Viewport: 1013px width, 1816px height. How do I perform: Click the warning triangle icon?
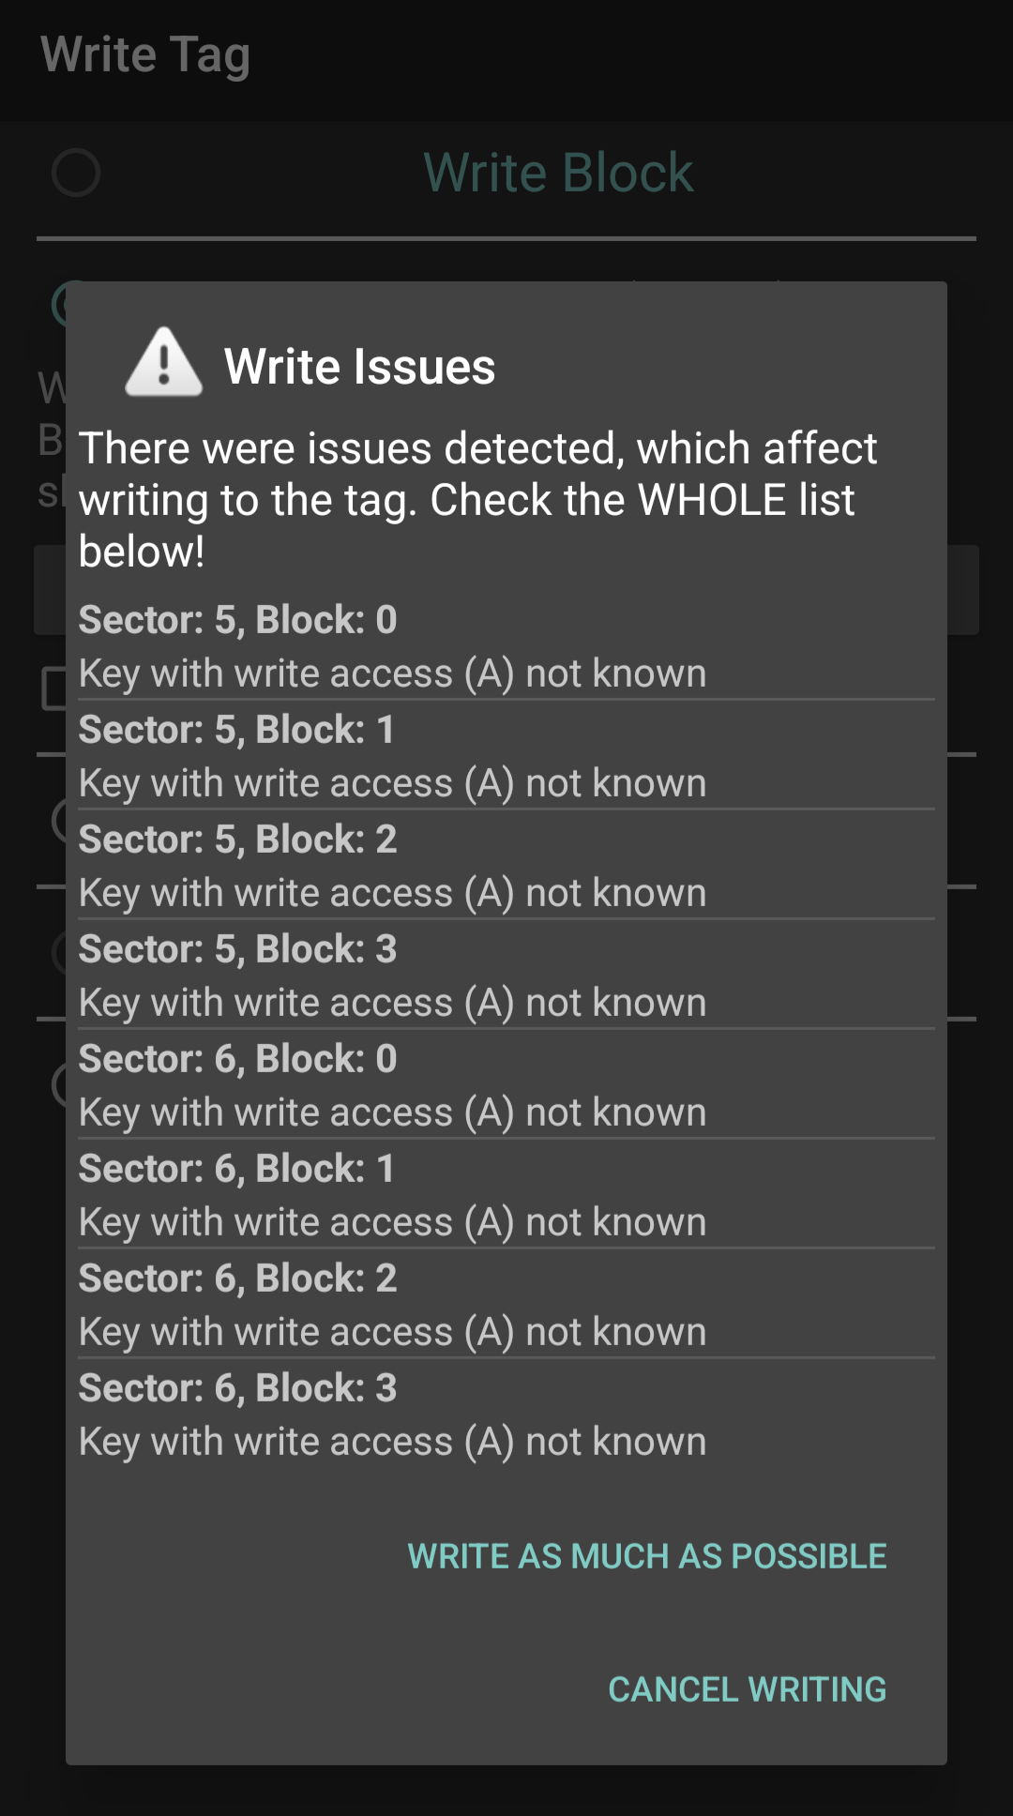click(x=164, y=363)
